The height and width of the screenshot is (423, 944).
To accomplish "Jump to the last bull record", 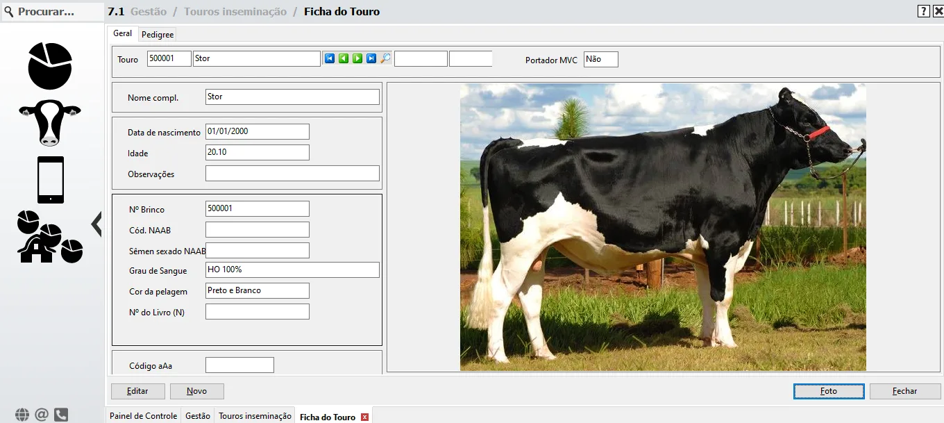I will (371, 59).
